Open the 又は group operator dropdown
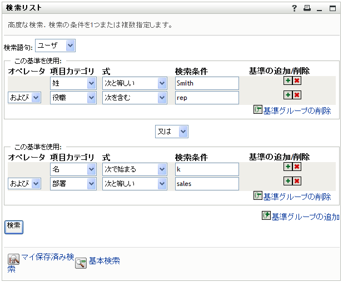This screenshot has height=282, width=343. coord(172,132)
